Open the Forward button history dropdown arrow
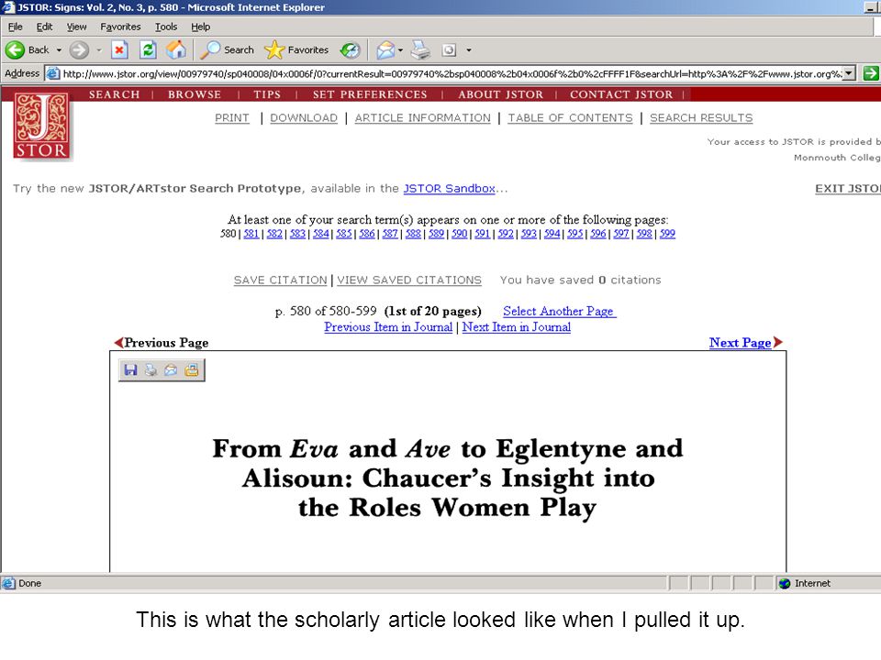 (99, 49)
